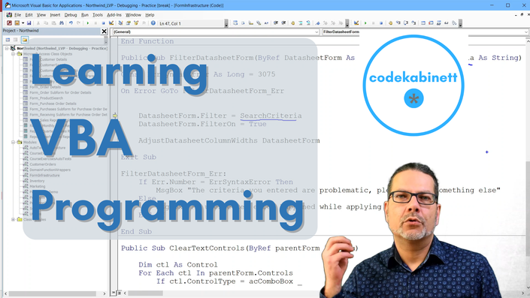Screen dimensions: 530x298
Task: Toggle Folders view in the Project pane
Action: [25, 40]
